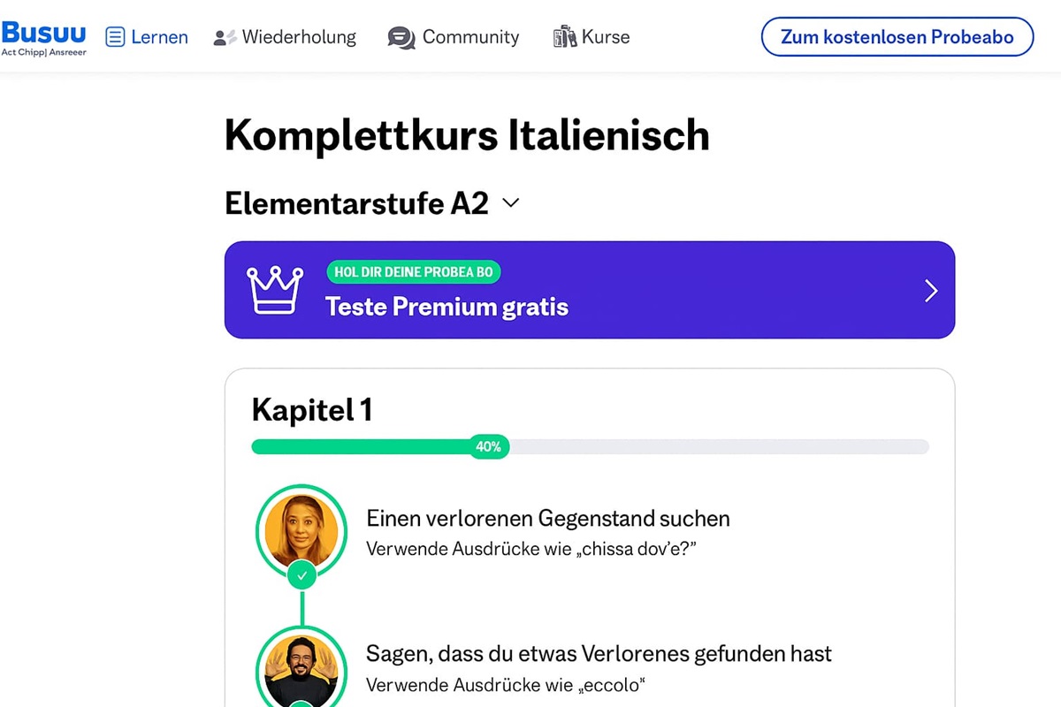Viewport: 1061px width, 707px height.
Task: Click Zum kostenlosen Probeabo button
Action: coord(897,36)
